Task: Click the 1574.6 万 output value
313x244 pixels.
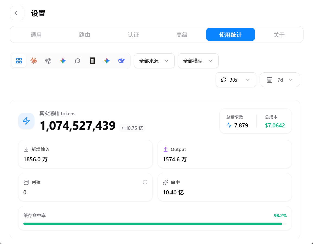Action: [x=175, y=159]
